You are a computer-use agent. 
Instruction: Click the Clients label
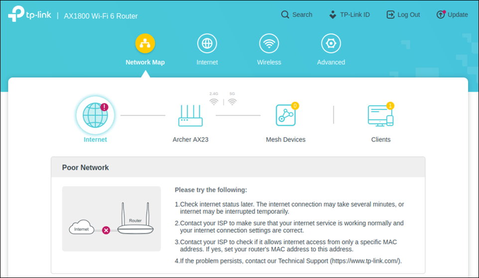[x=380, y=139]
